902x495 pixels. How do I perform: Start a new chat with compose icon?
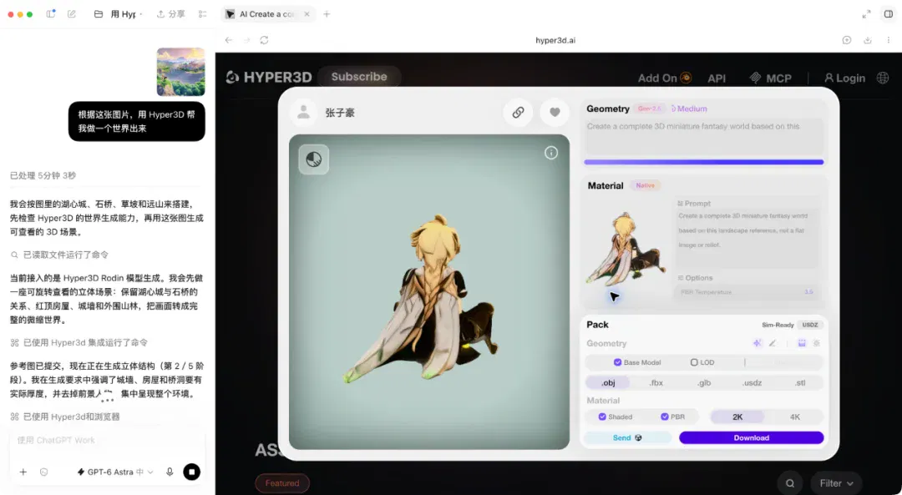71,14
